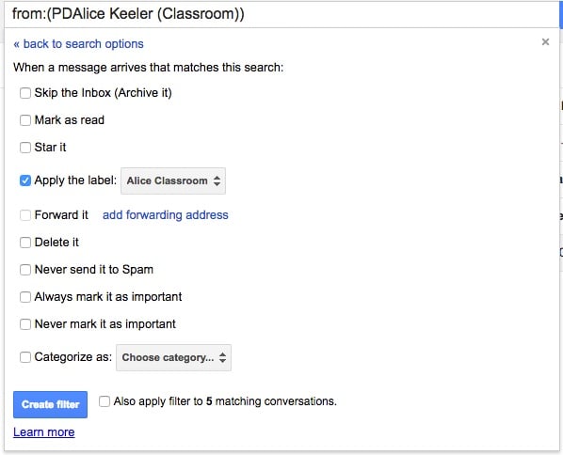Screen dimensions: 563x455
Task: Check Skip the Inbox (Archive it)
Action: pyautogui.click(x=25, y=93)
